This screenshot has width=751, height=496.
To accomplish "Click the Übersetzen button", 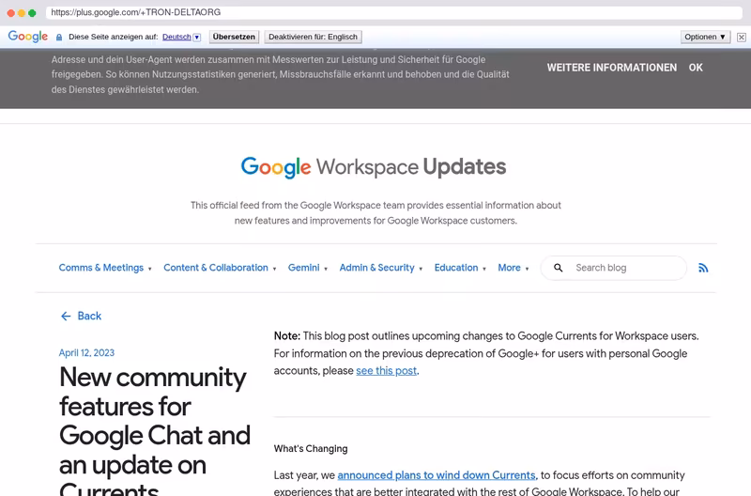I will (x=234, y=37).
